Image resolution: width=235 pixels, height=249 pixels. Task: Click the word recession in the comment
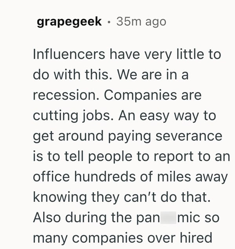pos(66,96)
